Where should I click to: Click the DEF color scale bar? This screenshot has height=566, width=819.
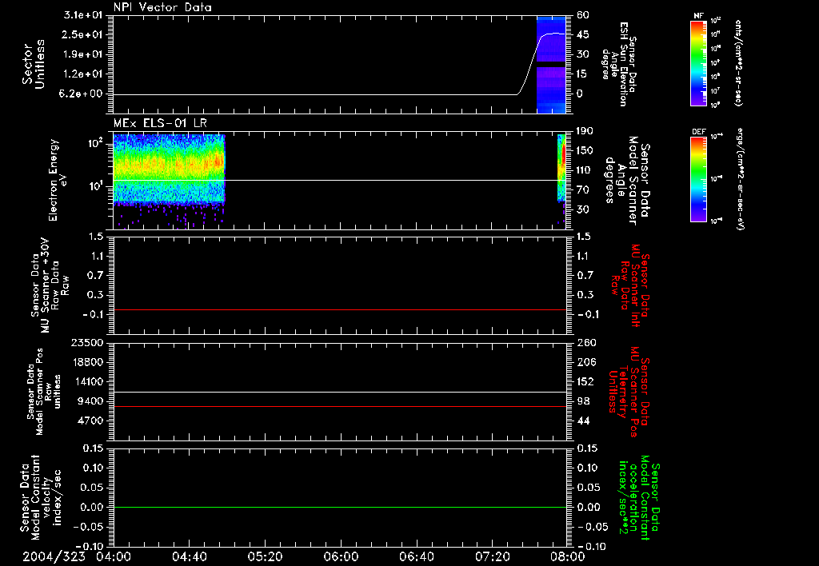(x=699, y=179)
